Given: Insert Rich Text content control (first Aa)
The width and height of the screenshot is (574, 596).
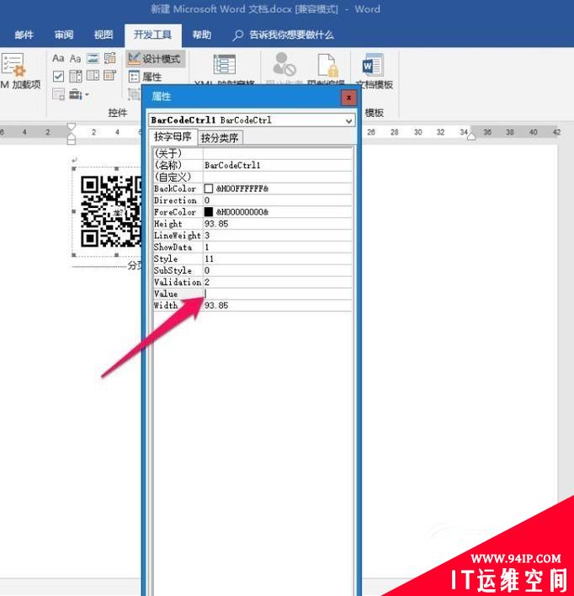Looking at the screenshot, I should pos(58,58).
